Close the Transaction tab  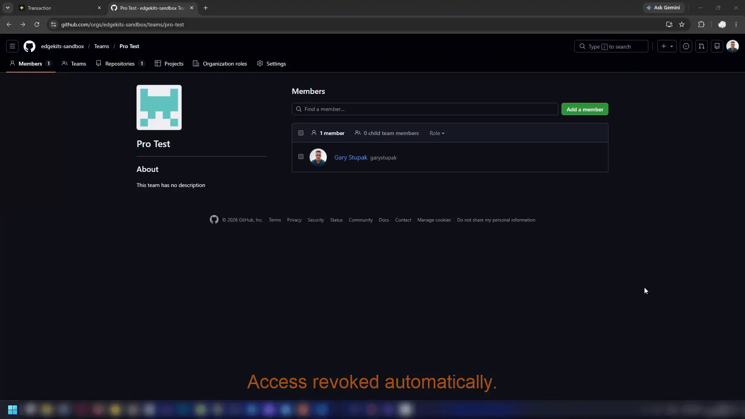pyautogui.click(x=99, y=8)
